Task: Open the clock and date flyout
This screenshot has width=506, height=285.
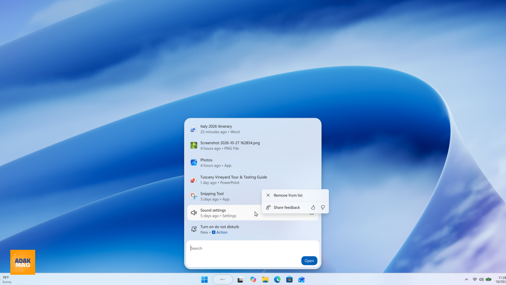Action: point(500,279)
